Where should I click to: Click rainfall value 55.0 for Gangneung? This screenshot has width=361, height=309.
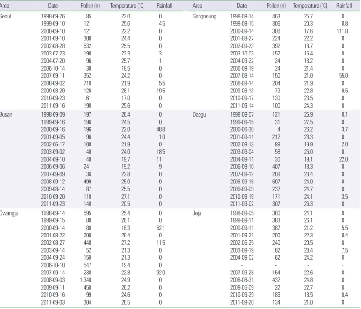[343, 76]
